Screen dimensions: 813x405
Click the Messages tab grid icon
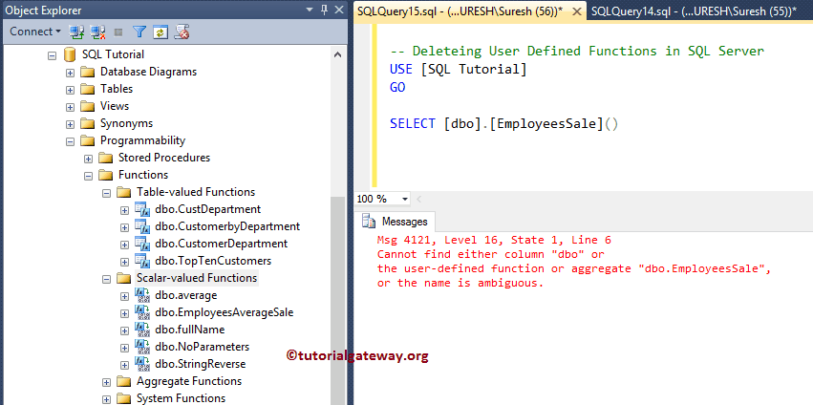pyautogui.click(x=369, y=222)
